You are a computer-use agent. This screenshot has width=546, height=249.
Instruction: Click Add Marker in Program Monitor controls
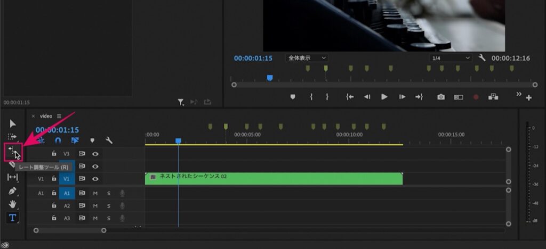click(293, 97)
